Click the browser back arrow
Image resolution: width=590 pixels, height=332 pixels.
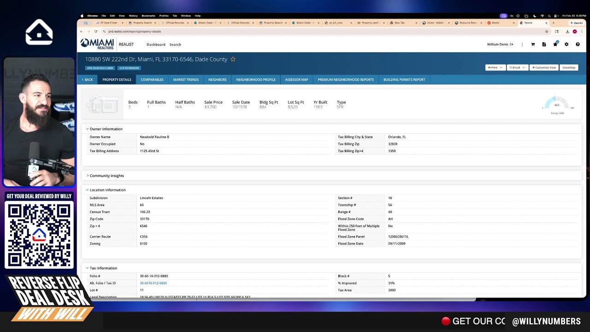pyautogui.click(x=82, y=31)
